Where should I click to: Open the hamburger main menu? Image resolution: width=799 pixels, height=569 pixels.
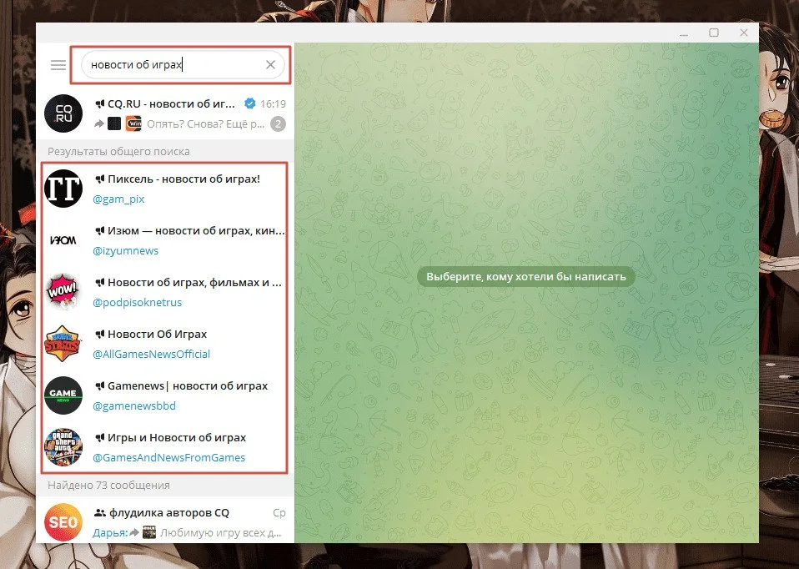[x=58, y=65]
